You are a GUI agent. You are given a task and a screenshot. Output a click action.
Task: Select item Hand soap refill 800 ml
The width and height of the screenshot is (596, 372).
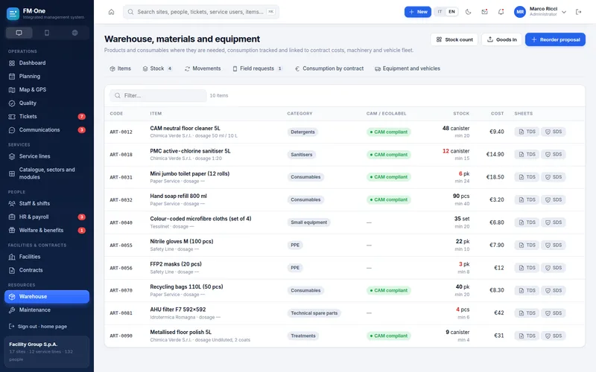point(178,196)
